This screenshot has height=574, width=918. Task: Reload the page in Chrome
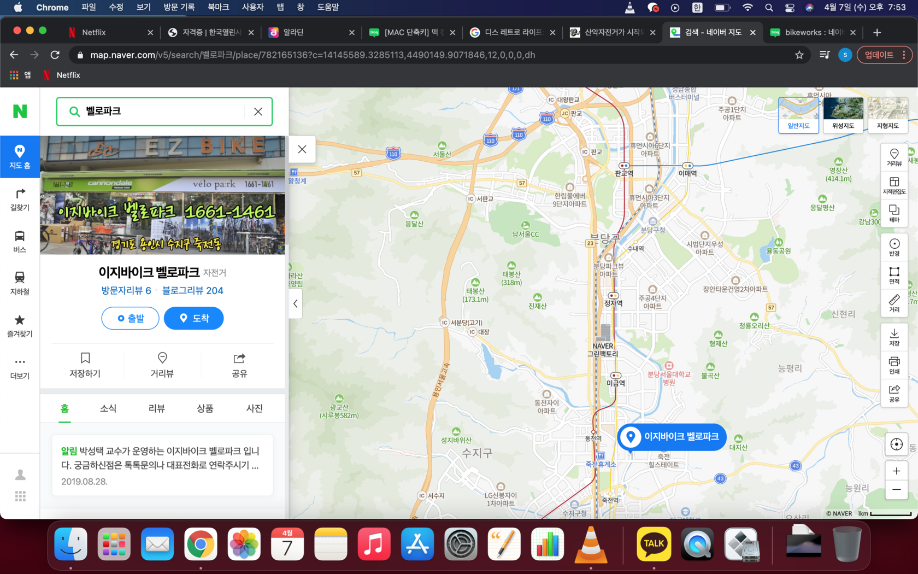click(x=55, y=55)
